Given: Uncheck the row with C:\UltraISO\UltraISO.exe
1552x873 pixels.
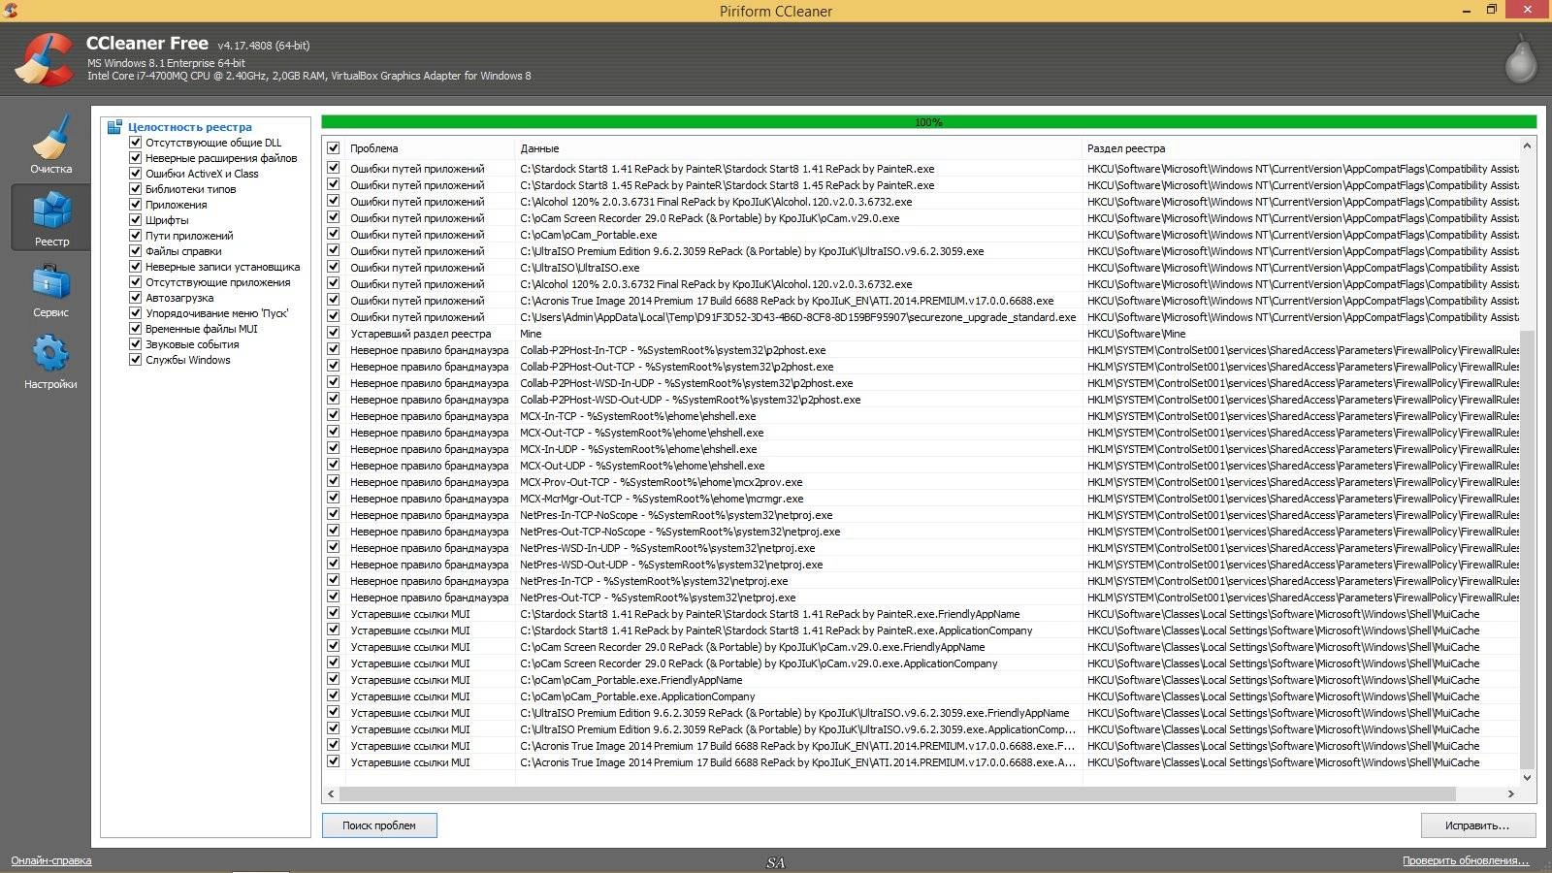Looking at the screenshot, I should coord(334,268).
